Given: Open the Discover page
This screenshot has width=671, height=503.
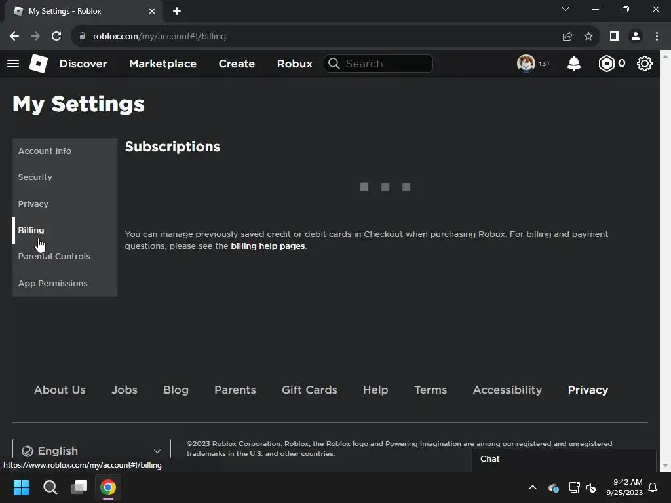Looking at the screenshot, I should [83, 64].
